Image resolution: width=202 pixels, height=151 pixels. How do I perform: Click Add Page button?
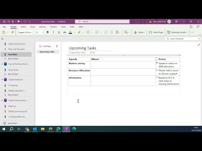click(x=45, y=46)
